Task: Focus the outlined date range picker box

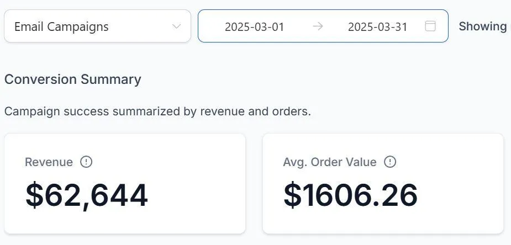Action: (323, 26)
